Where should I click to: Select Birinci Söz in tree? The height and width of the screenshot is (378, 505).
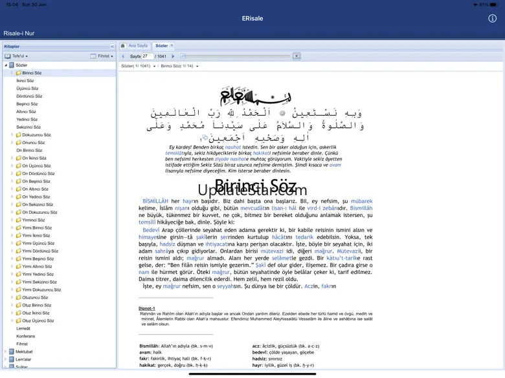pos(32,73)
